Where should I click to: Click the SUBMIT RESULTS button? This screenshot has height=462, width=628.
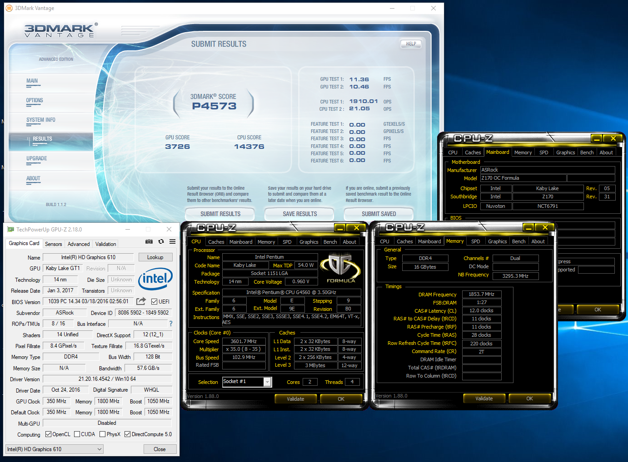[220, 214]
